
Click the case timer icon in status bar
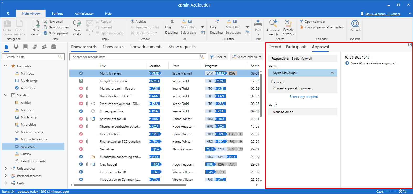pyautogui.click(x=400, y=191)
